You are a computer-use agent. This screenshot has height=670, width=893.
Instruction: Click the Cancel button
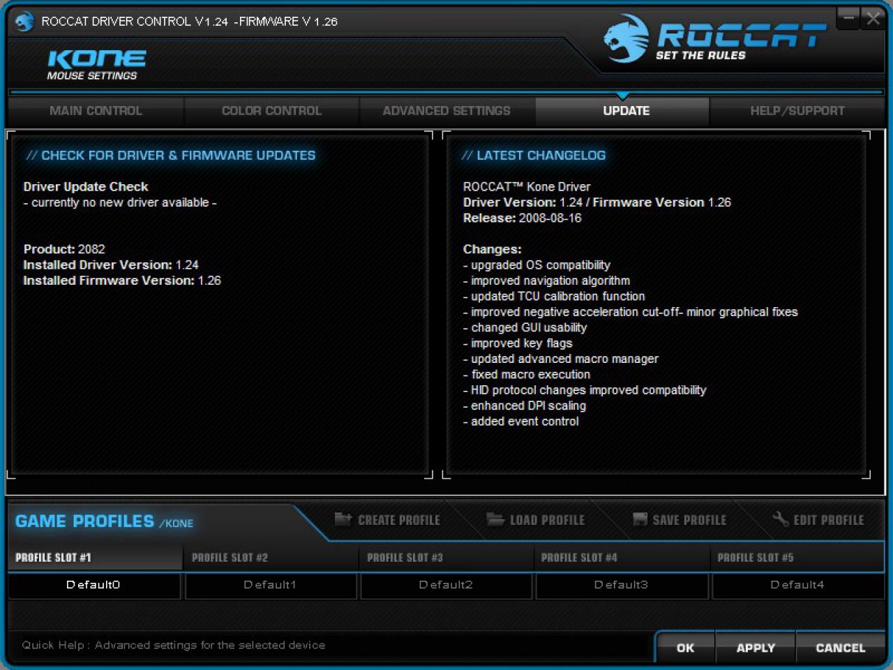click(x=840, y=648)
